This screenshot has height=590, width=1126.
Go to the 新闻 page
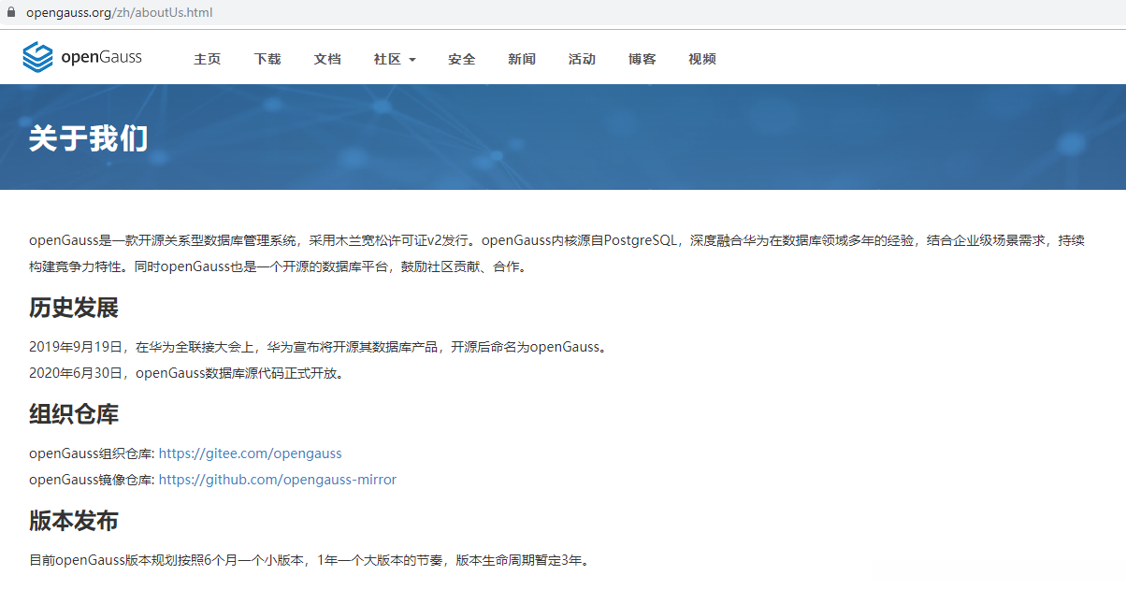(522, 59)
